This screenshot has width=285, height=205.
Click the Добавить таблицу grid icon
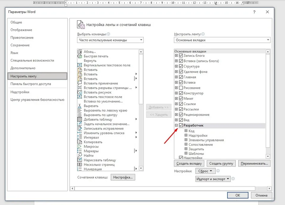click(79, 120)
